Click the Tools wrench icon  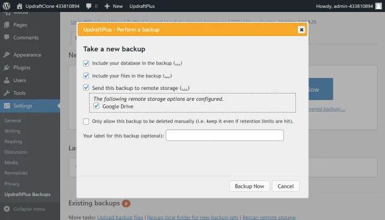tap(7, 93)
